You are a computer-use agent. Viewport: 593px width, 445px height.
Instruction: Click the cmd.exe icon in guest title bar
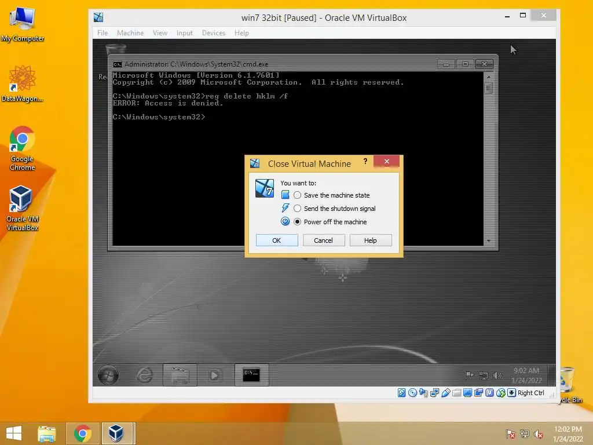click(117, 64)
